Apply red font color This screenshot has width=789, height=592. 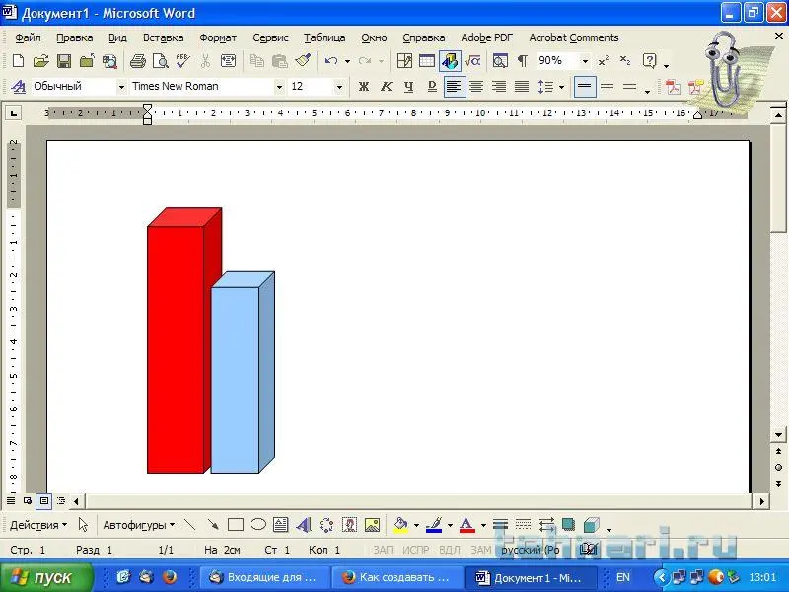(466, 525)
